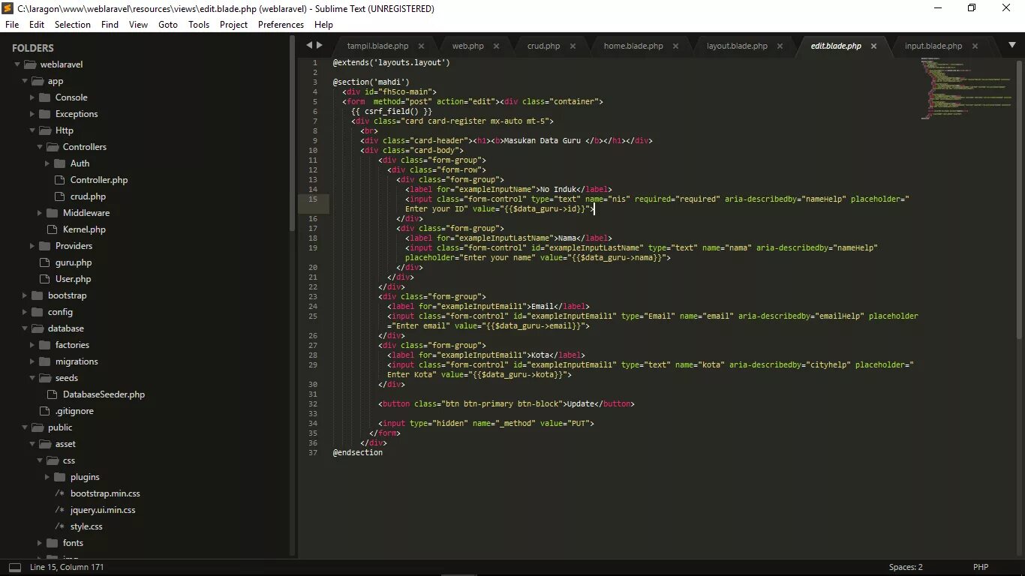Change syntax via PHP status button
Image resolution: width=1025 pixels, height=576 pixels.
(x=981, y=567)
